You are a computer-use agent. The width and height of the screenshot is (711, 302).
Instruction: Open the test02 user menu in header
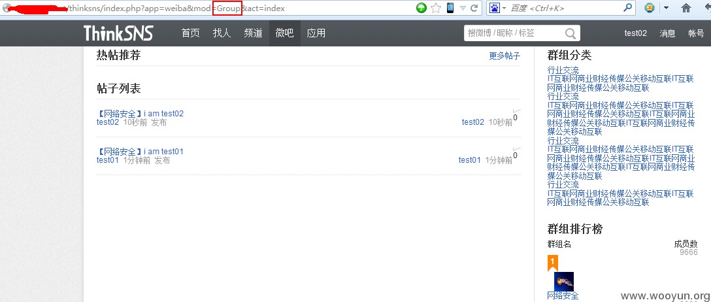[x=636, y=33]
